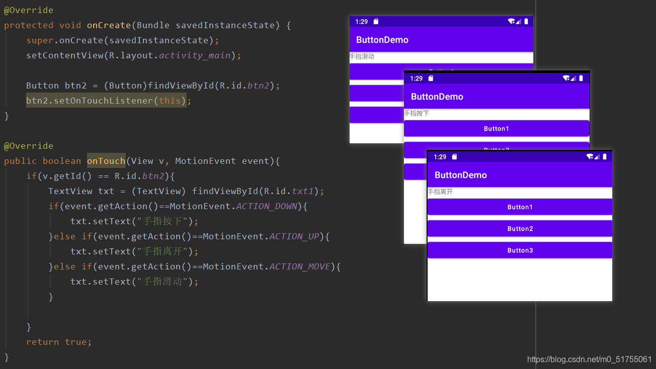Click ButtonDemo title in the 手指按下 screen
Screen dimensions: 656x369
pyautogui.click(x=437, y=97)
